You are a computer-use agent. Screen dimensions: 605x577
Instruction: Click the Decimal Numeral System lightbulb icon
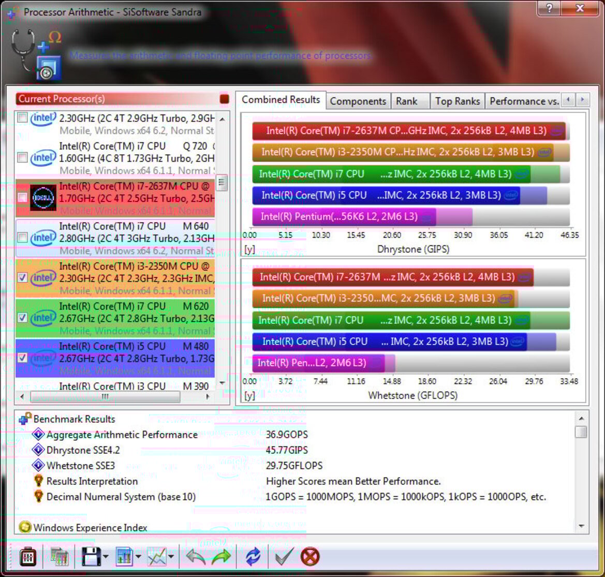[39, 496]
